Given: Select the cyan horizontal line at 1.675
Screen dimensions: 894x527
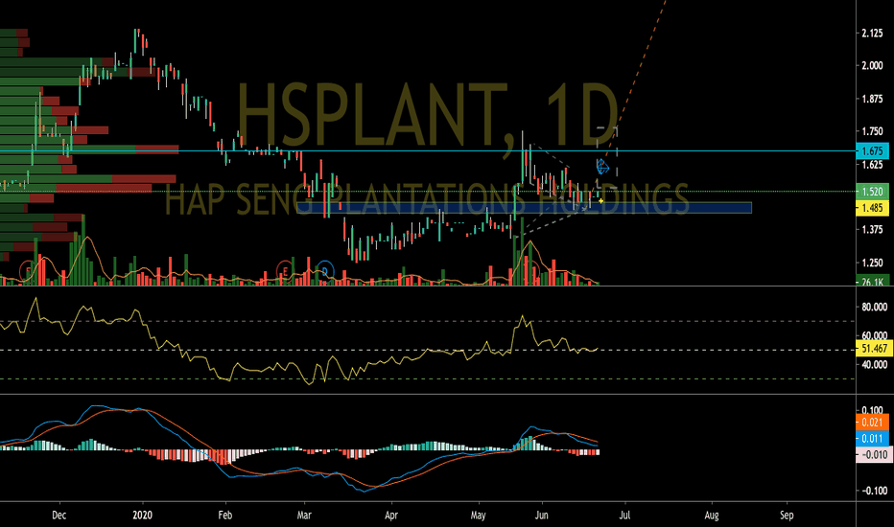Looking at the screenshot, I should click(x=428, y=151).
